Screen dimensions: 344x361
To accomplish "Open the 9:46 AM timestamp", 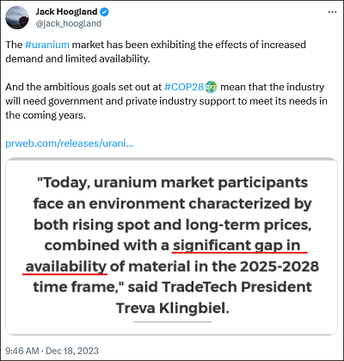I will click(22, 351).
